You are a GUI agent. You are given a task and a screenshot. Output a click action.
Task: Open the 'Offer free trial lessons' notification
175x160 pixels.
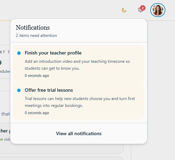click(x=79, y=101)
